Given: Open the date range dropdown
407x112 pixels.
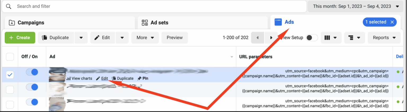Looking at the screenshot, I should 356,6.
